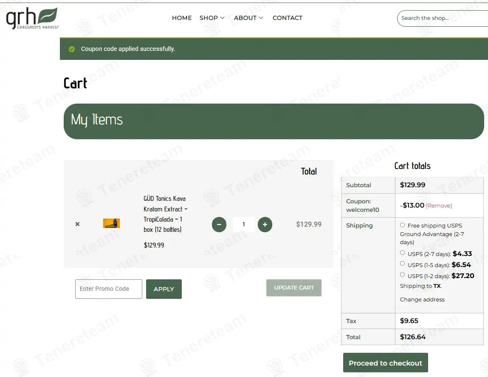Decrease quantity with the minus button
488x377 pixels.
pos(219,224)
